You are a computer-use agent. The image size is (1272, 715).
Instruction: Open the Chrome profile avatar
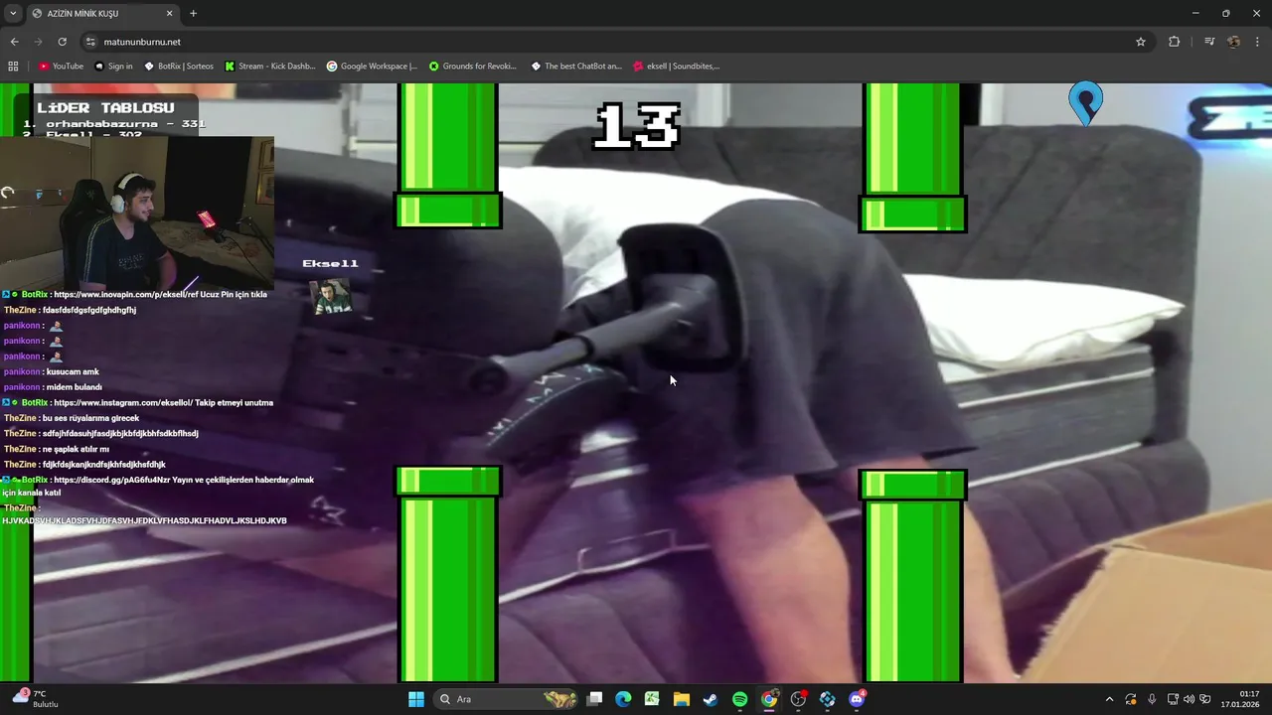(1233, 42)
